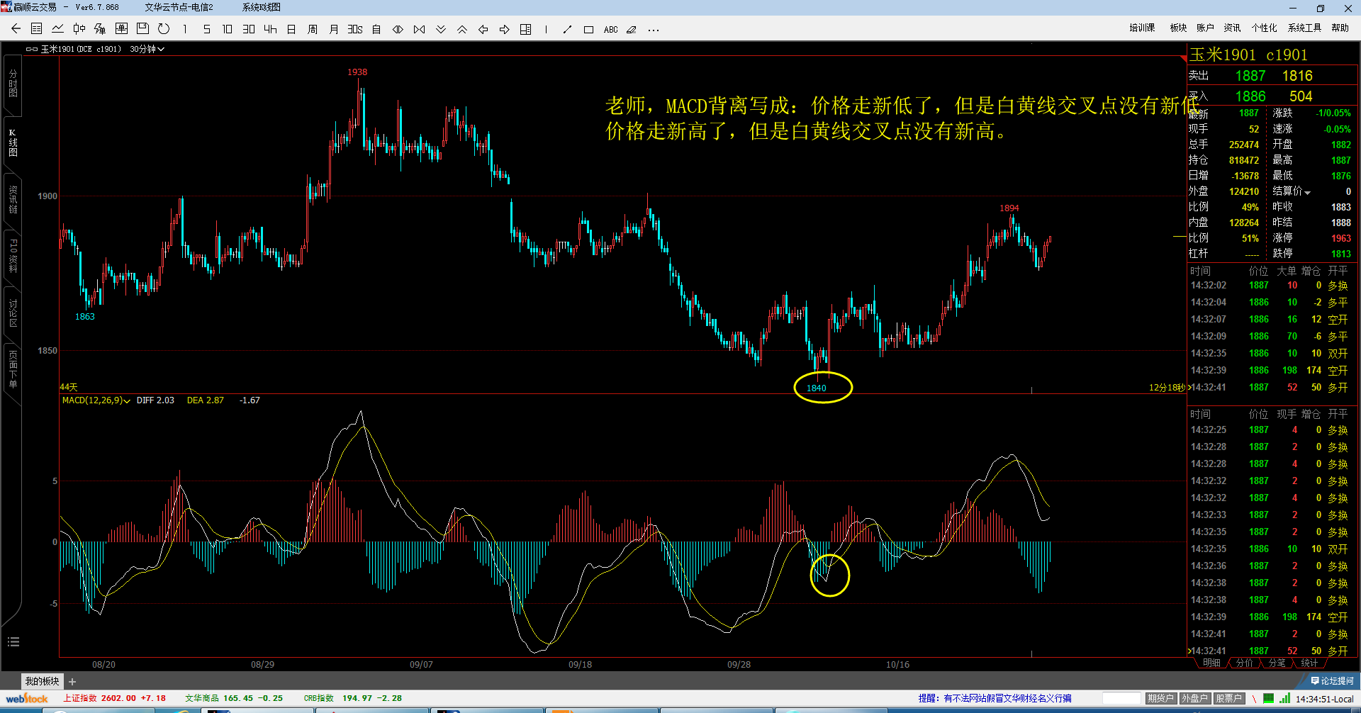Click the webstock logo in status bar
This screenshot has width=1361, height=713.
[27, 699]
